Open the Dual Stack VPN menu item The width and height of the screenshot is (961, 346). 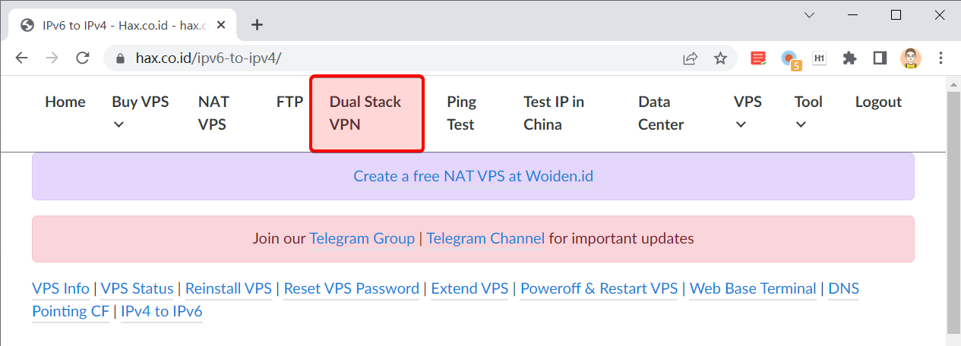pyautogui.click(x=366, y=113)
